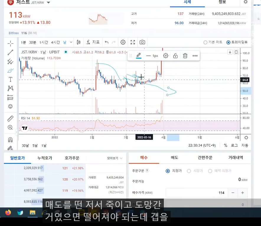The width and height of the screenshot is (261, 226).
Task: Maximize the chart pane toggle button
Action: 236,52
